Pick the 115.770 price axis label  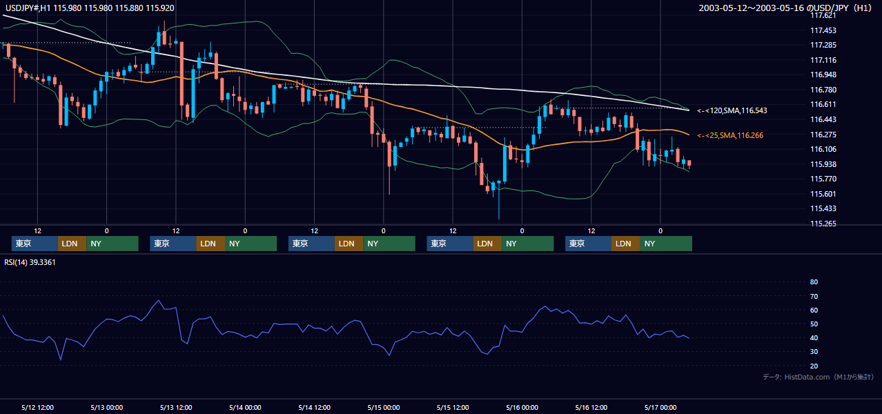click(823, 179)
